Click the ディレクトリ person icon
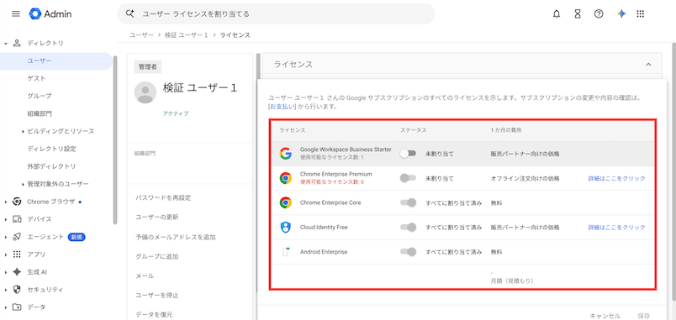Image resolution: width=676 pixels, height=320 pixels. [x=17, y=43]
